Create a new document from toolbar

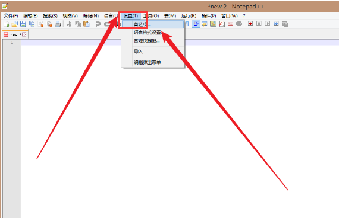(x=7, y=24)
